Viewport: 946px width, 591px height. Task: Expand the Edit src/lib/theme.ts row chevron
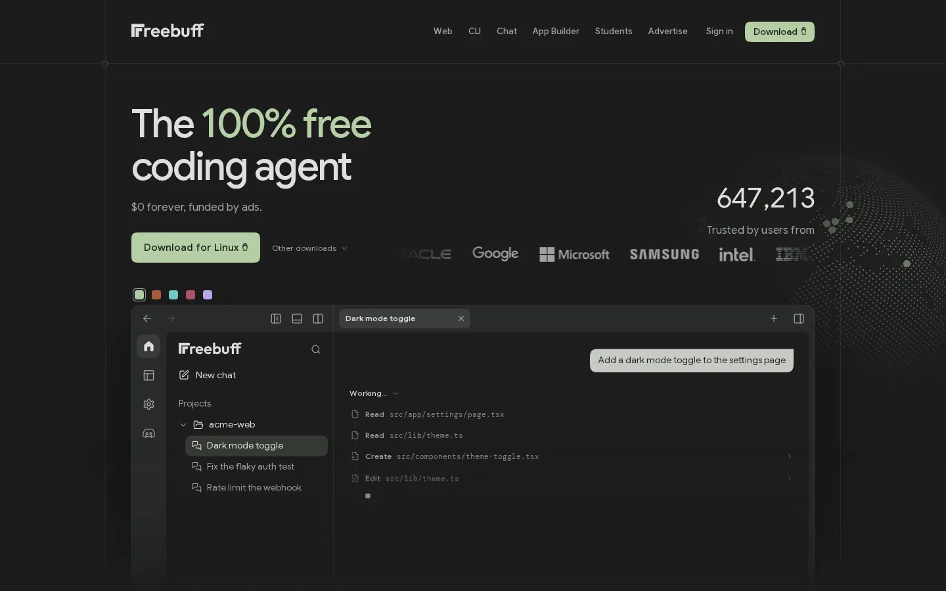pos(790,478)
